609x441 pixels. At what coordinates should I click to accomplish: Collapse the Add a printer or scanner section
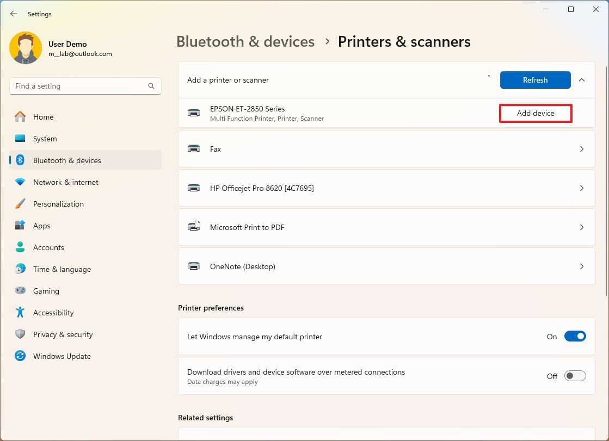(582, 79)
